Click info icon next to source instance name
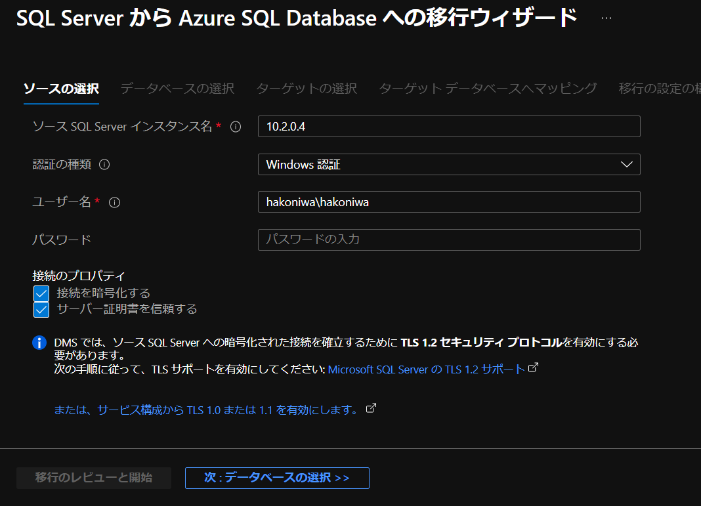701x506 pixels. click(x=235, y=126)
